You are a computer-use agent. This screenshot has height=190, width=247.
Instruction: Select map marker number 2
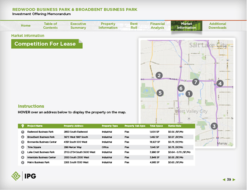(159, 76)
